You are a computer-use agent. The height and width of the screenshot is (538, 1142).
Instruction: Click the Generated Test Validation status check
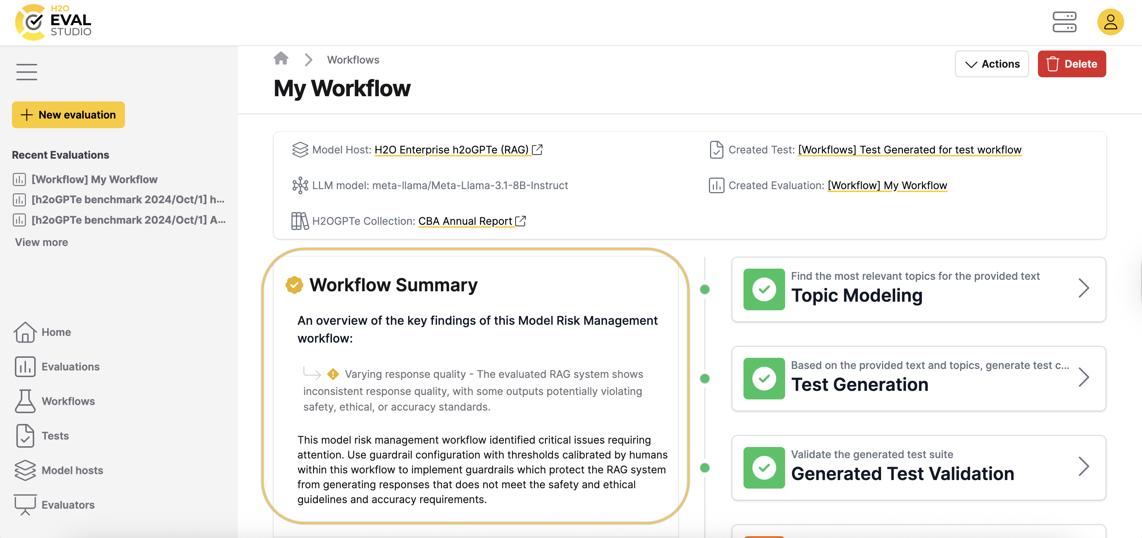pos(764,468)
